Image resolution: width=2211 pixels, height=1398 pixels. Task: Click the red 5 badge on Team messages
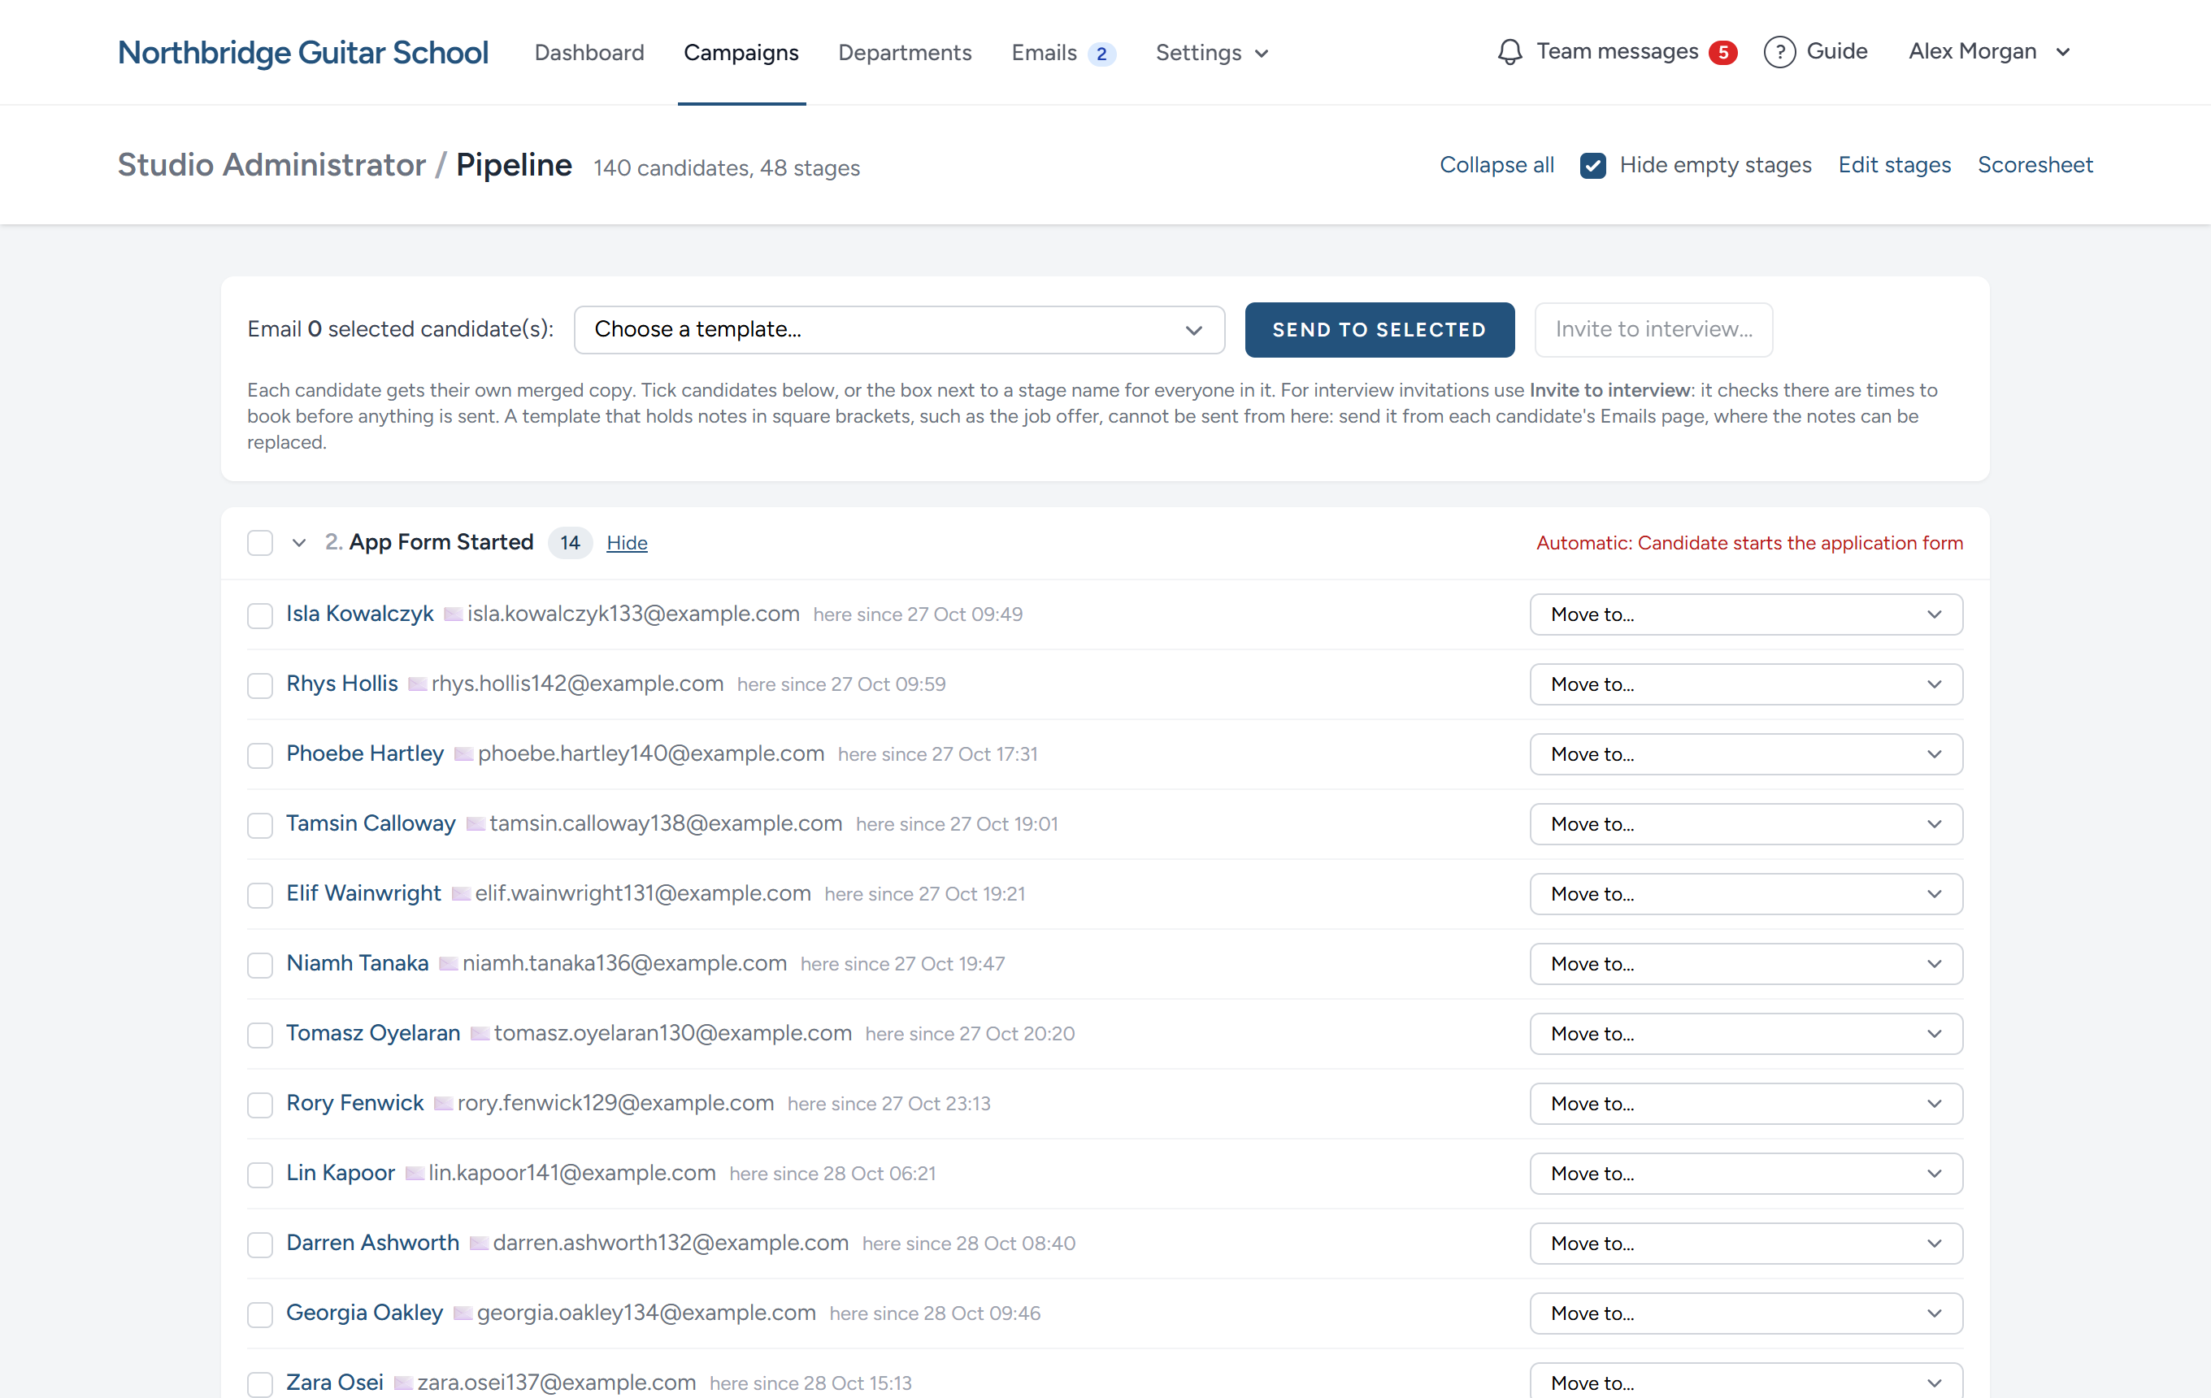click(1722, 52)
